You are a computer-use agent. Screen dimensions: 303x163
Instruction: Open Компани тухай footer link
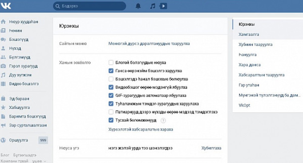coord(15,161)
